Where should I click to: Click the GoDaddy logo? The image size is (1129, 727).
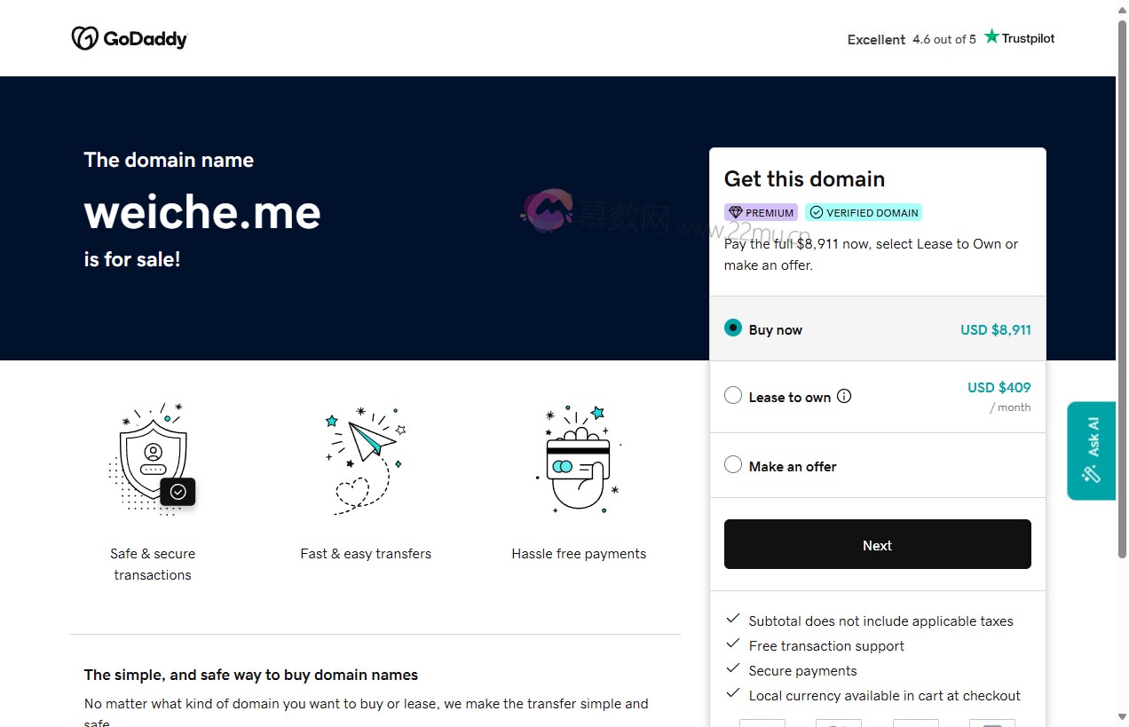coord(130,38)
